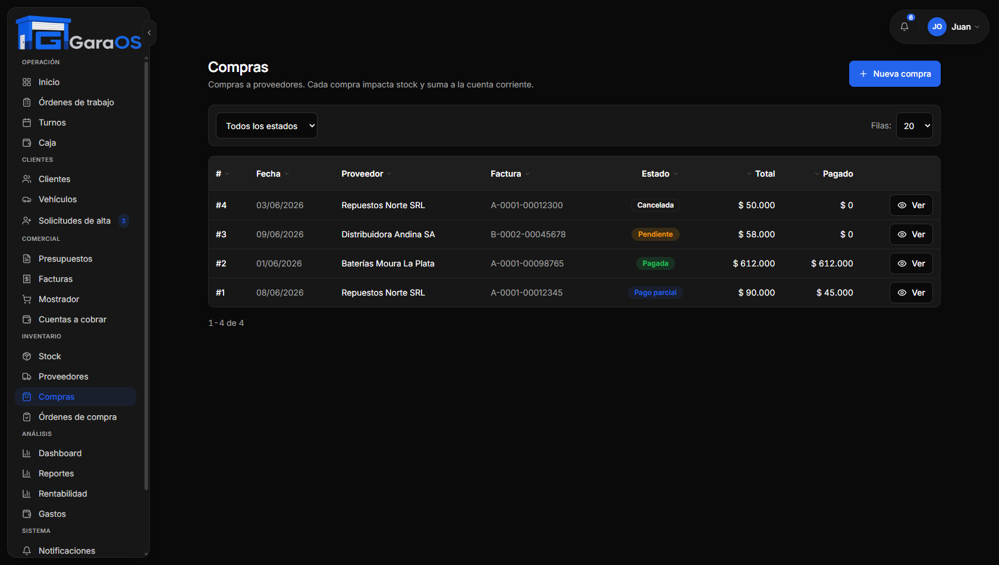
Task: Sort table by Proveedor column
Action: coord(366,174)
